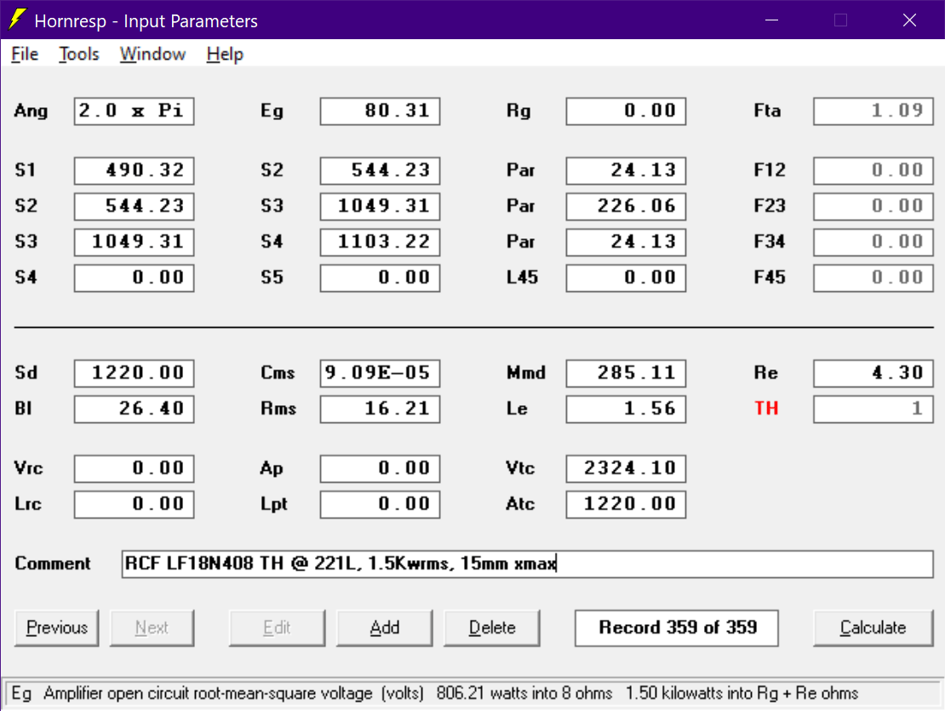
Task: Close the Hornresp window
Action: click(909, 20)
